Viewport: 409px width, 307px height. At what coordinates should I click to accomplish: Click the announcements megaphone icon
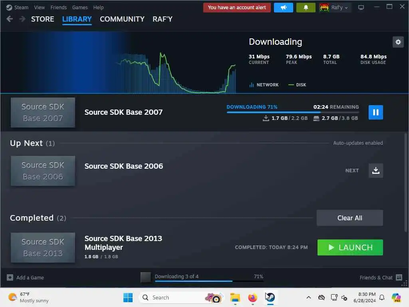coord(284,7)
